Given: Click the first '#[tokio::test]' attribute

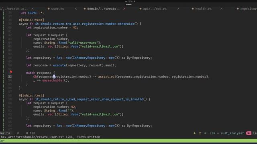Looking at the screenshot, I should pos(31,20).
